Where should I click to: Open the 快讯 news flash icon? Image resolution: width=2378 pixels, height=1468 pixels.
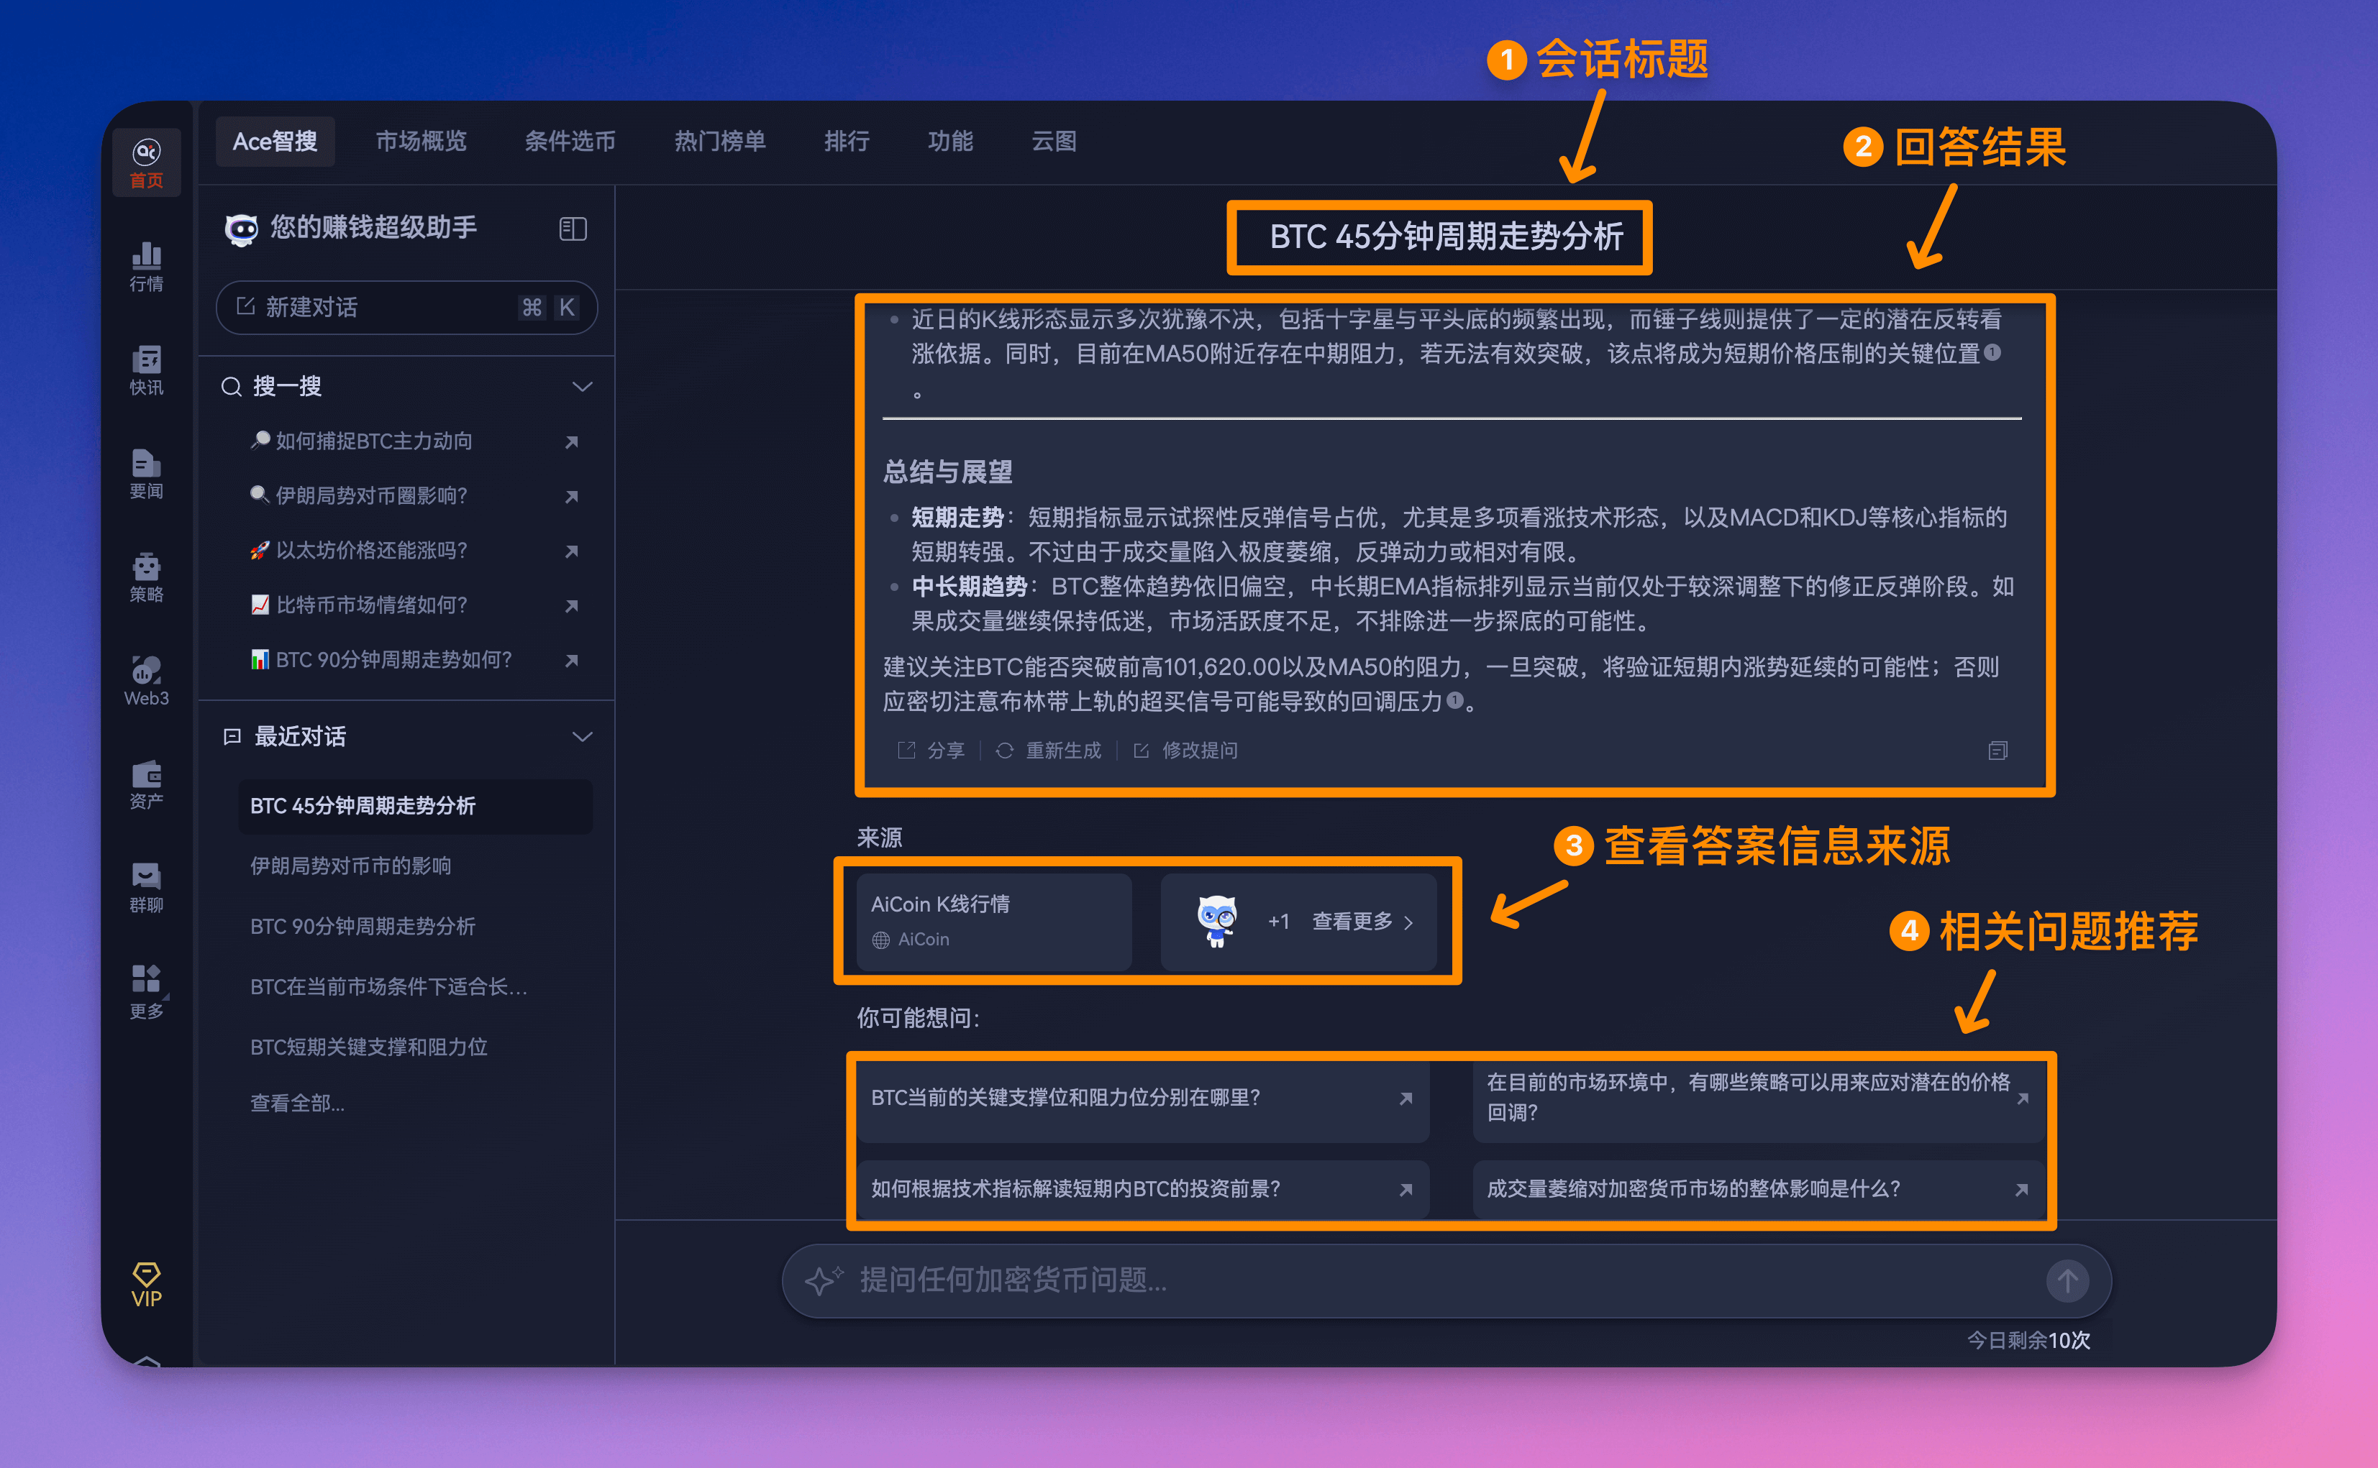tap(146, 370)
